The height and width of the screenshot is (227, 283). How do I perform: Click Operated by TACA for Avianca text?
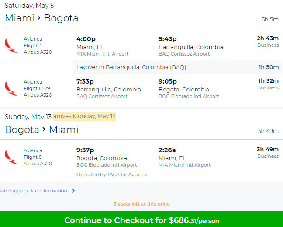click(x=111, y=175)
